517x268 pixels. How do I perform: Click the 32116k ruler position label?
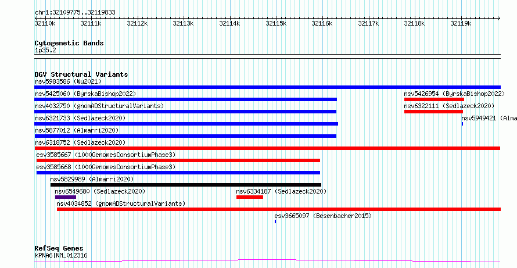[x=322, y=23]
